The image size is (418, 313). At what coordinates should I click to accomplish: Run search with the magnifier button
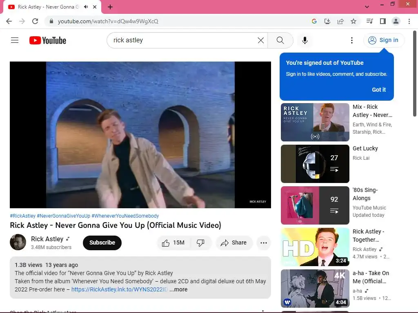tap(280, 40)
